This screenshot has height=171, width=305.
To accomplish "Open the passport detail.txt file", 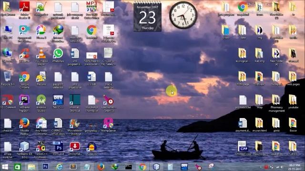I will [58, 80].
